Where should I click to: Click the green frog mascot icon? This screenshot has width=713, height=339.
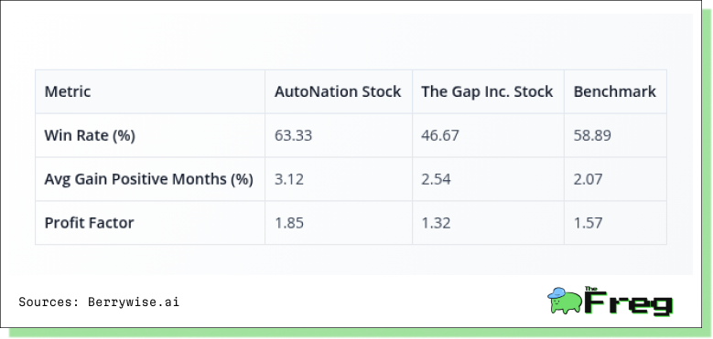point(565,301)
